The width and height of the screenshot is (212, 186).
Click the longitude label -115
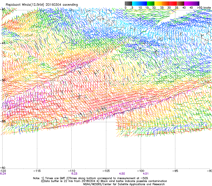37,171
